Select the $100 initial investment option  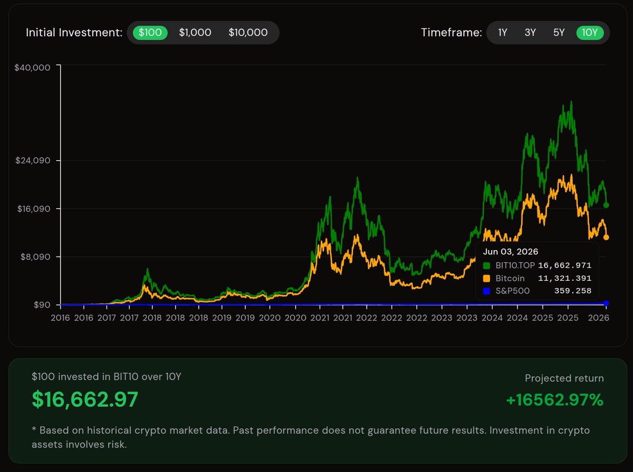(x=150, y=33)
